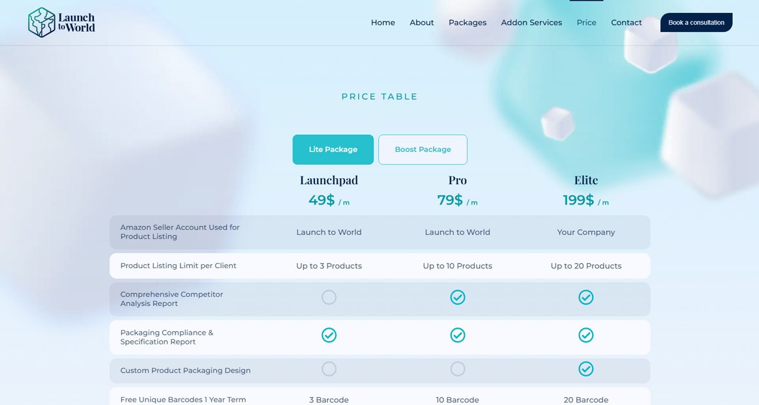This screenshot has height=405, width=759.
Task: Click Elite checkmark for Competitor Analysis Report
Action: [x=586, y=298]
